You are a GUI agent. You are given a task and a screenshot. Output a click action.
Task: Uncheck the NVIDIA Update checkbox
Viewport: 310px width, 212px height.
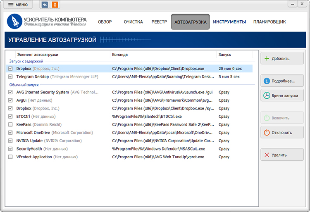(10, 141)
